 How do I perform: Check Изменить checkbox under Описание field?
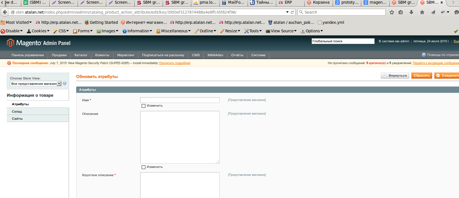coord(143,167)
